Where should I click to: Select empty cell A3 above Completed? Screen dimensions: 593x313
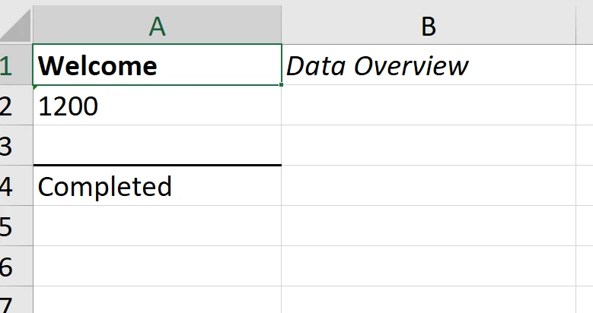click(x=157, y=146)
